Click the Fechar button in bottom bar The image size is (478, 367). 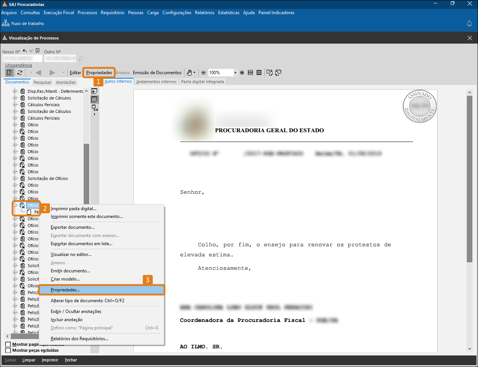coord(71,360)
